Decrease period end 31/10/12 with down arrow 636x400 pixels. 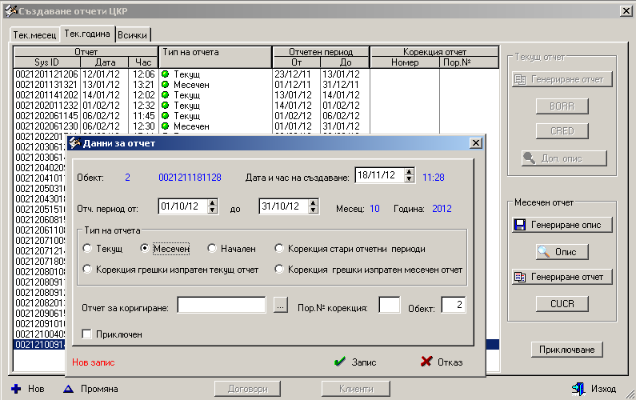313,210
